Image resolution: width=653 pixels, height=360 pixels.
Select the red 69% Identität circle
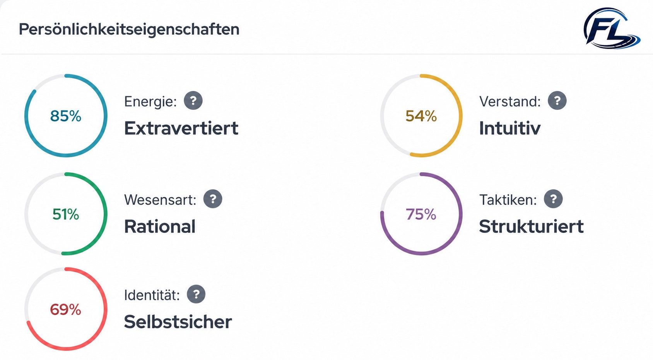coord(66,309)
